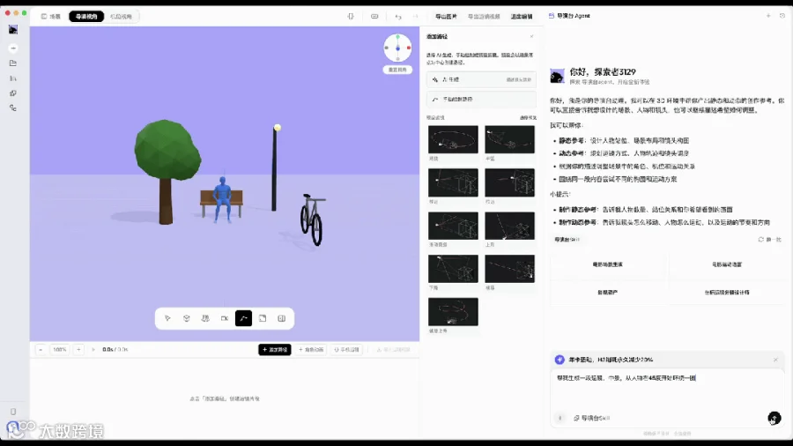Open the folder icon in left sidebar
Viewport: 793px width, 446px height.
click(13, 63)
